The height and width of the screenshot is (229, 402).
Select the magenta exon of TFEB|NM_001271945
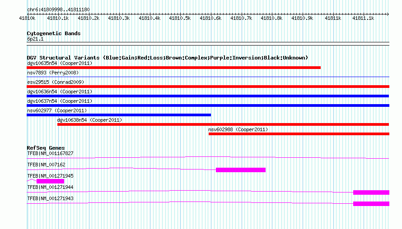pos(50,181)
